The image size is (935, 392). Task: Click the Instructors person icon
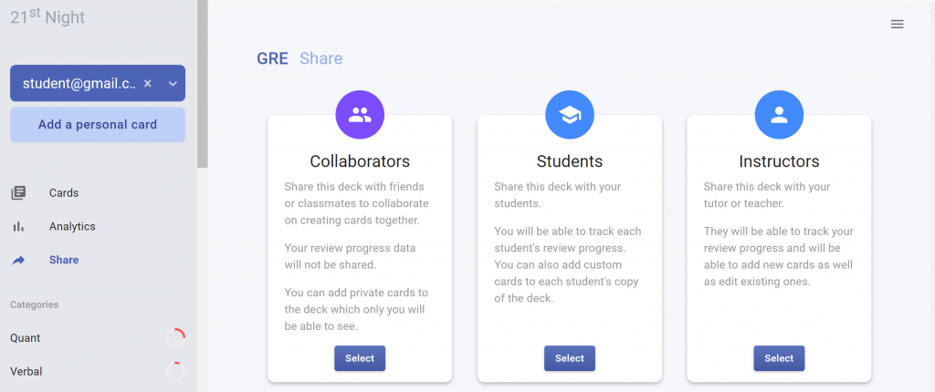pos(779,114)
